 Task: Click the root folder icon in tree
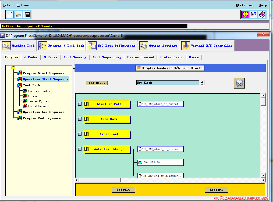coord(13,68)
